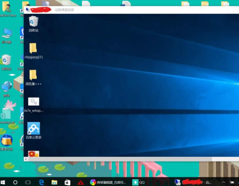Viewport: 239px width, 186px height.
Task: Open the Windows Start menu
Action: coord(3,182)
